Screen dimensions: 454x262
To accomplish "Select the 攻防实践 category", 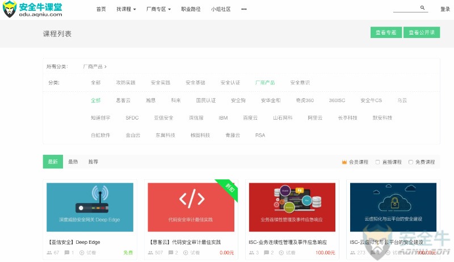I will (x=125, y=83).
